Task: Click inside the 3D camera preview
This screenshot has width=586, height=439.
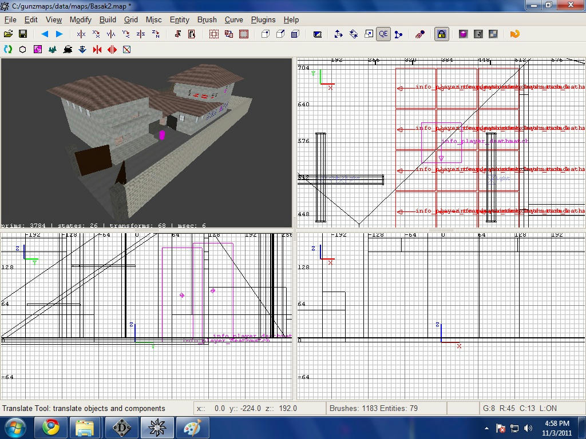Action: (146, 143)
